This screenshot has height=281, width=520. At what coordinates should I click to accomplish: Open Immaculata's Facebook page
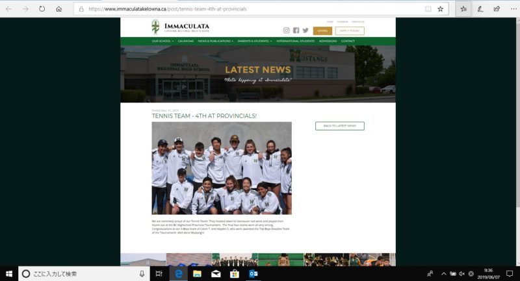click(296, 31)
